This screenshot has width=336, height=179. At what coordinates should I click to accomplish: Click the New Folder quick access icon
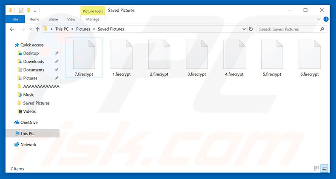28,10
